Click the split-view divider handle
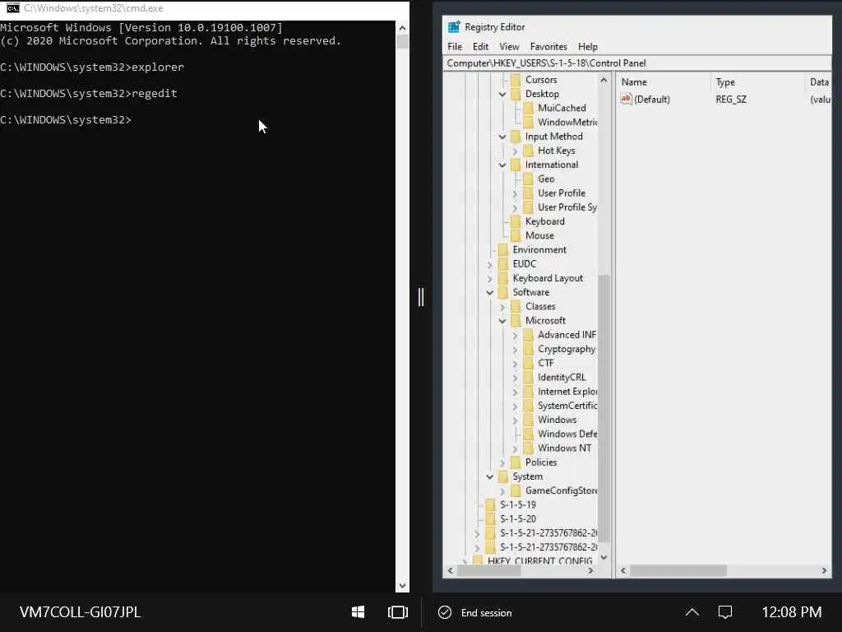This screenshot has width=842, height=632. [x=421, y=296]
